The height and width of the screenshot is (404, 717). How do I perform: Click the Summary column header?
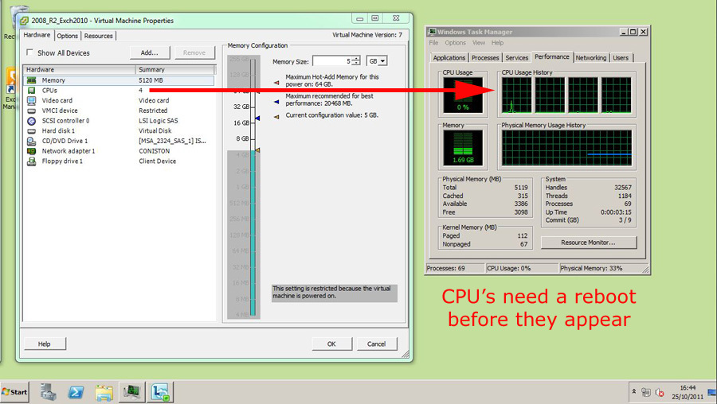pyautogui.click(x=175, y=70)
